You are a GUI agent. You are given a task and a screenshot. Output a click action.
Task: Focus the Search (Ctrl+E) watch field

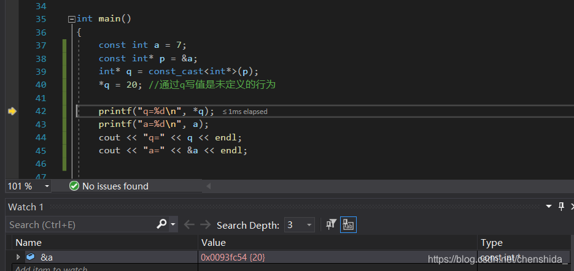[x=80, y=224]
